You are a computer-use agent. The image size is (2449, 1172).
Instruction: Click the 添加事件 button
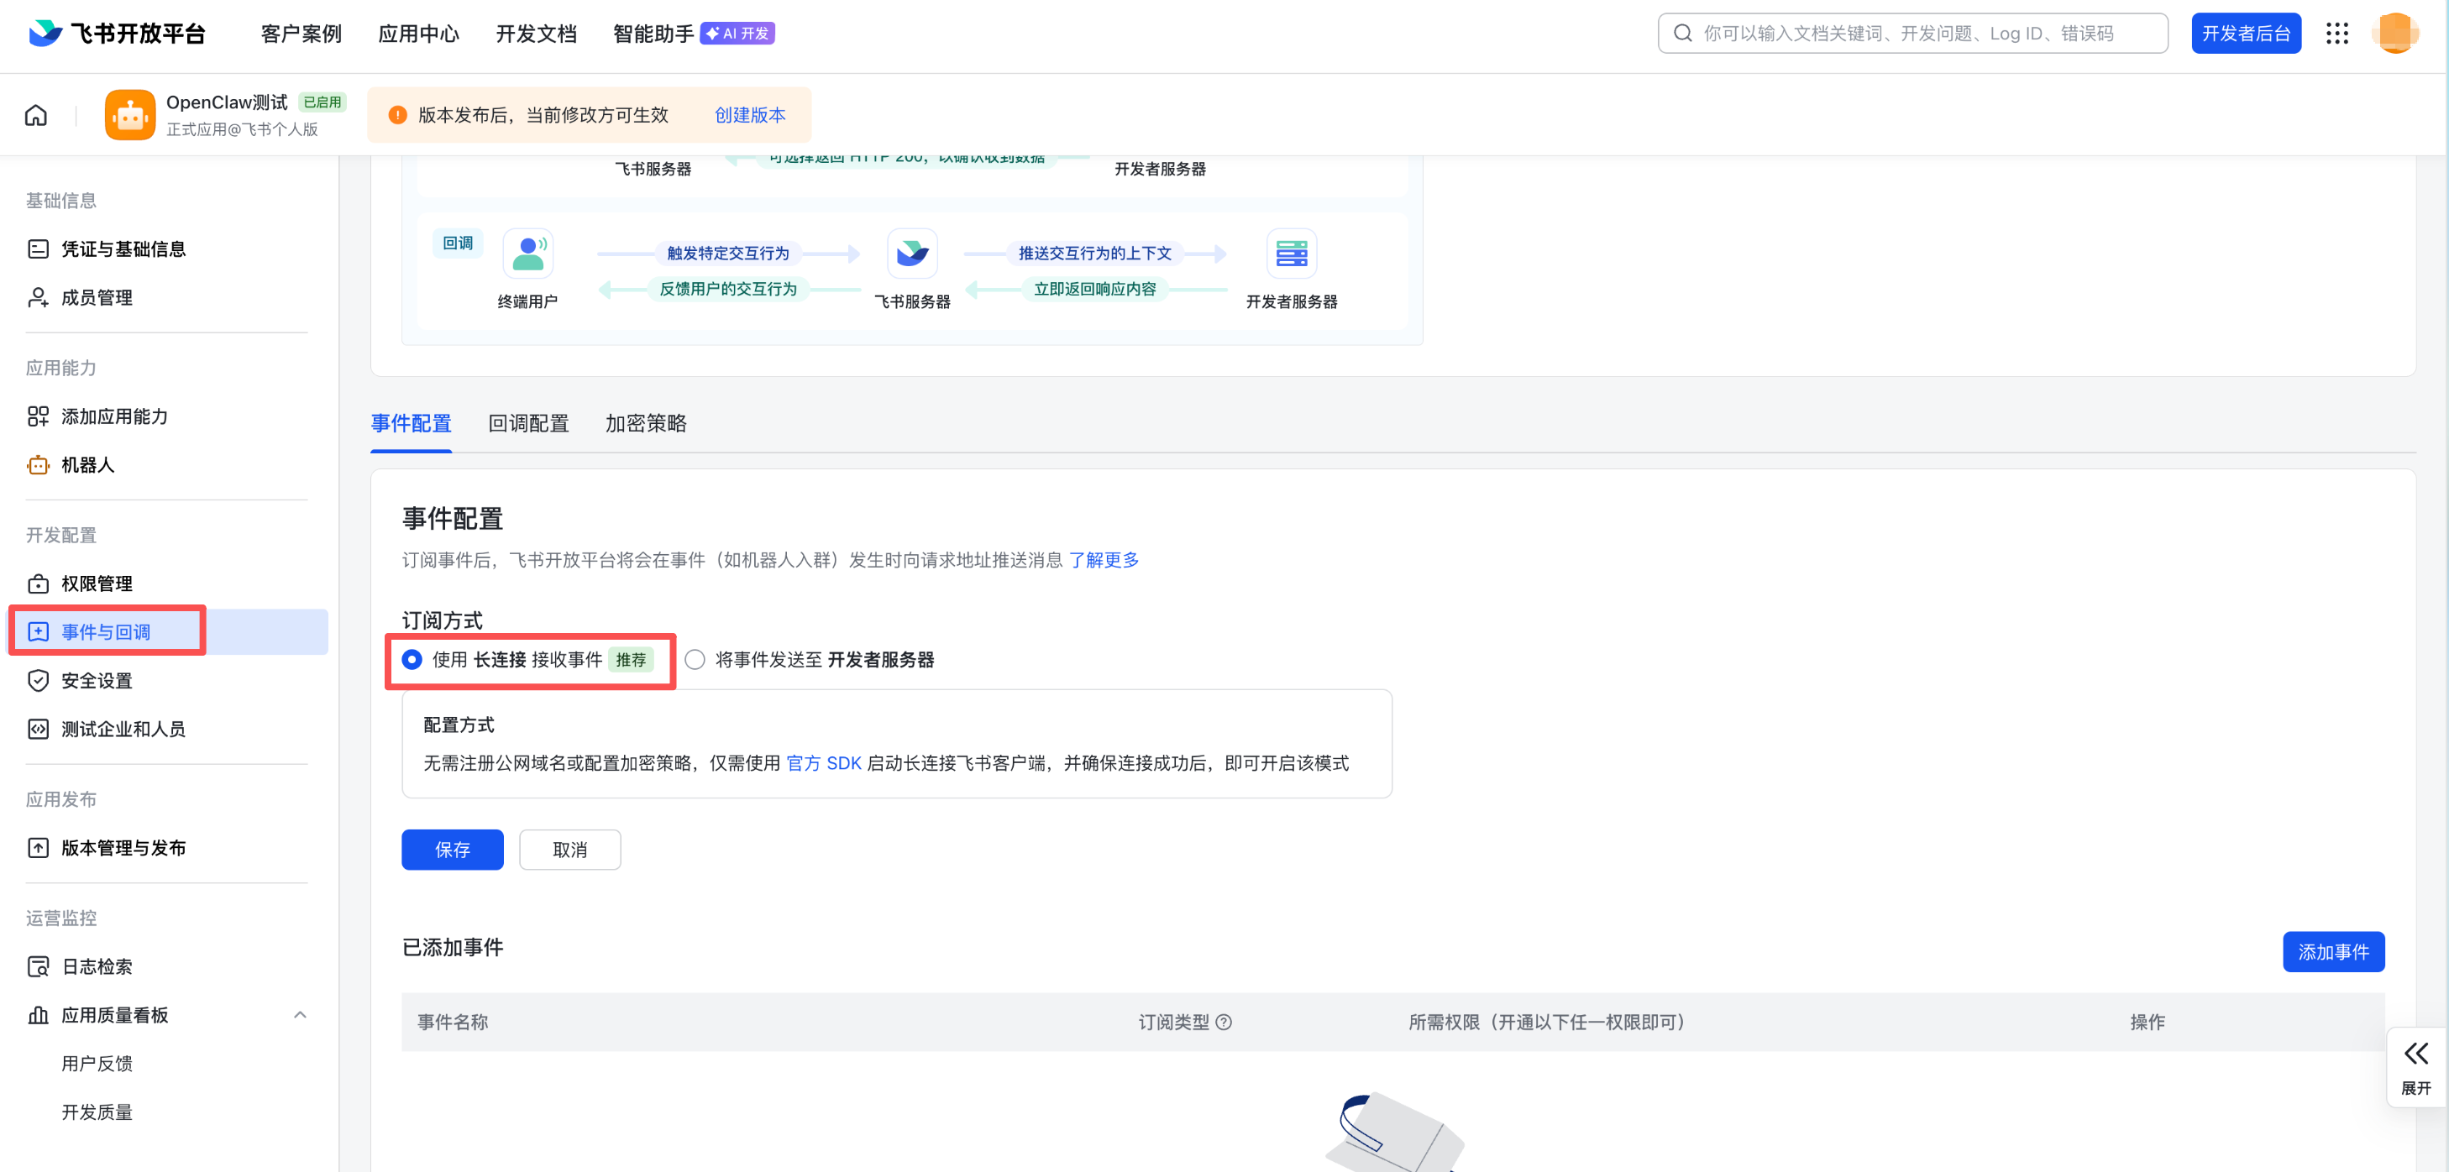[2332, 951]
